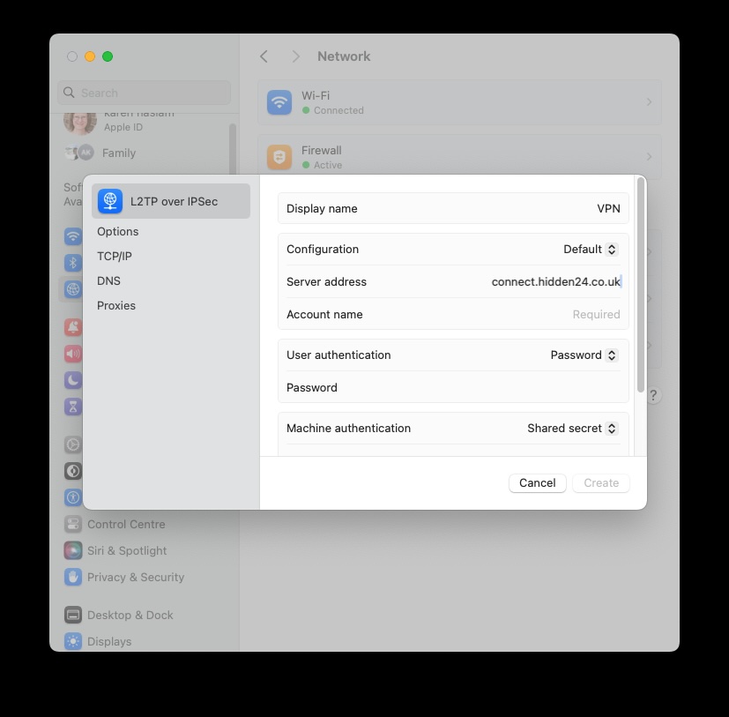Click the Siri & Spotlight icon
This screenshot has width=729, height=717.
[x=73, y=550]
